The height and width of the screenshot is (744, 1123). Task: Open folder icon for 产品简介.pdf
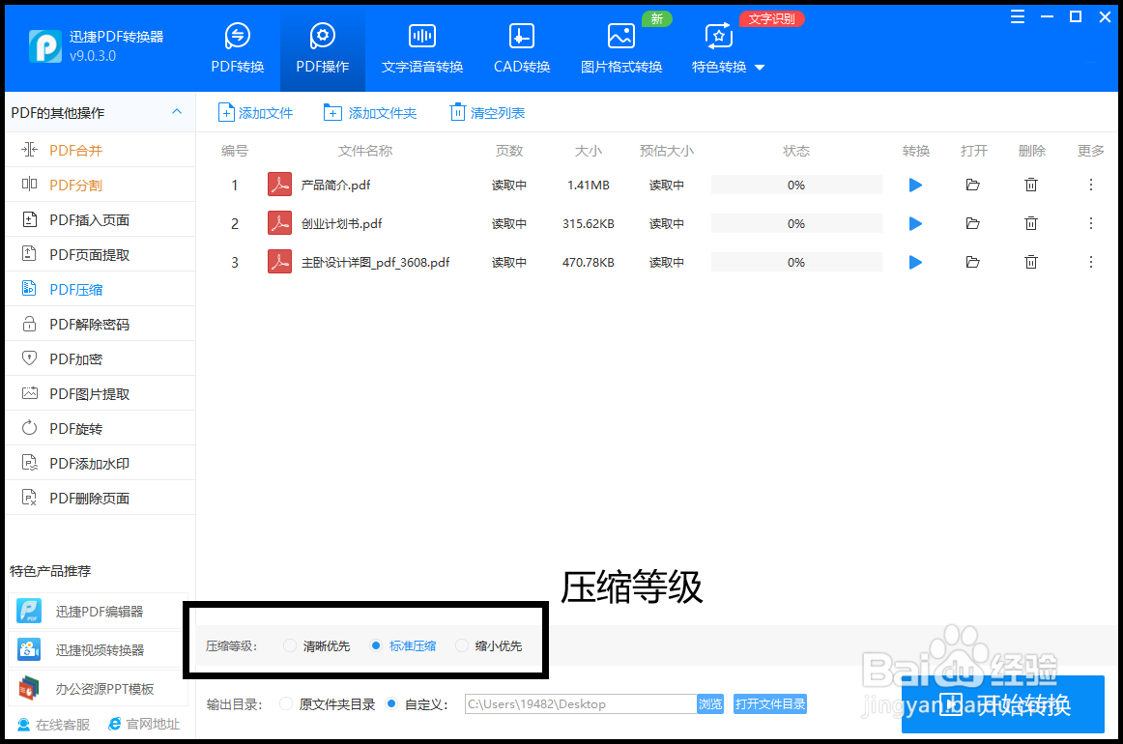972,185
